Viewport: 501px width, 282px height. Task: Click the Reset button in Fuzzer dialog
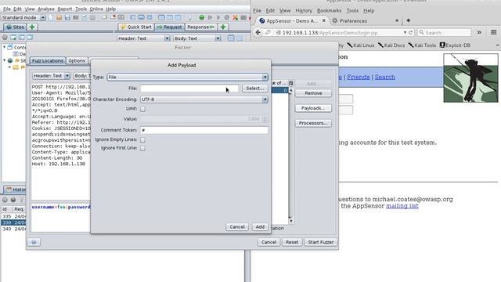pyautogui.click(x=292, y=242)
